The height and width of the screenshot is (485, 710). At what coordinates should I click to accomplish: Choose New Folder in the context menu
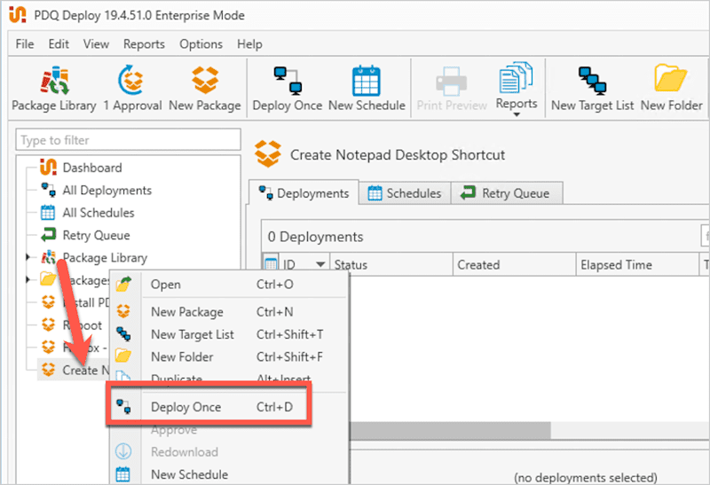(x=229, y=357)
